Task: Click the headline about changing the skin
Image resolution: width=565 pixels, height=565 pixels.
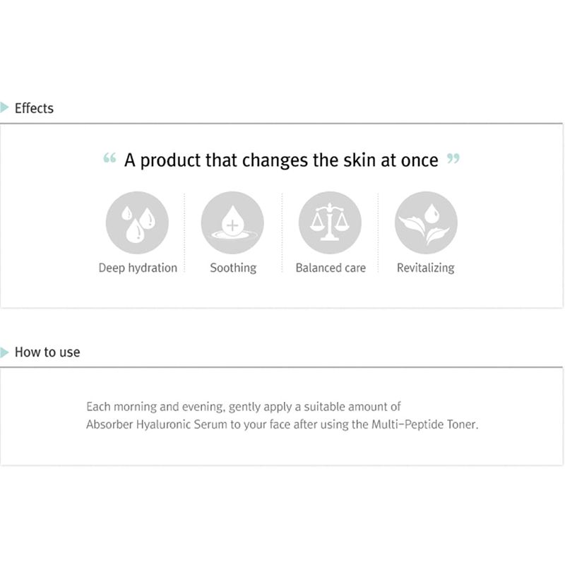Action: 281,160
